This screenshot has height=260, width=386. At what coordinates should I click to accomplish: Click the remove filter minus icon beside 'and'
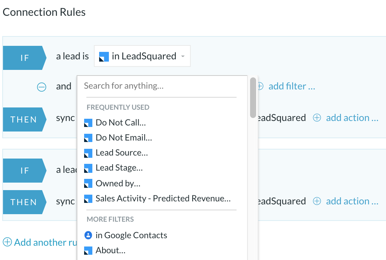42,87
